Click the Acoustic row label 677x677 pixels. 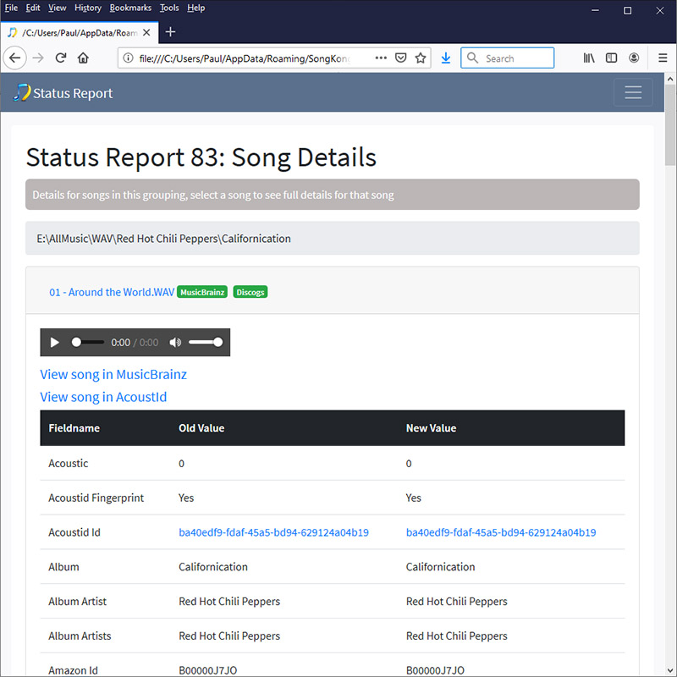[69, 463]
